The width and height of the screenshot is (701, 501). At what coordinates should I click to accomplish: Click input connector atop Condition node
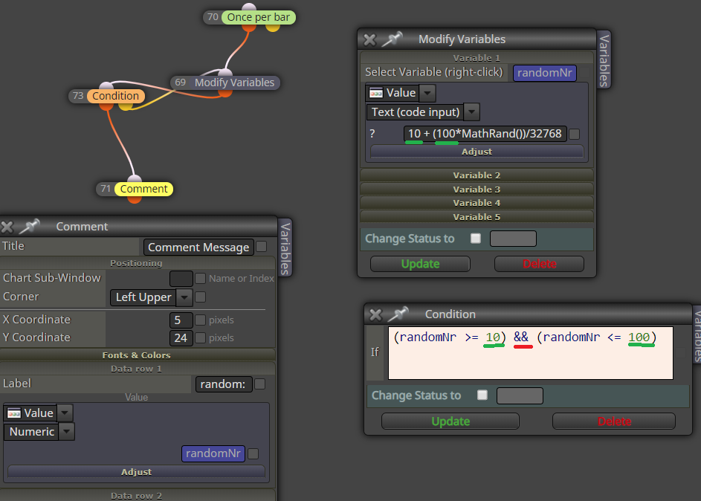[x=106, y=85]
